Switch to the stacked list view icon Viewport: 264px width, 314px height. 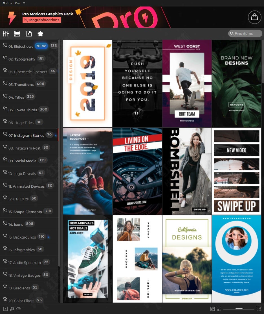17,34
